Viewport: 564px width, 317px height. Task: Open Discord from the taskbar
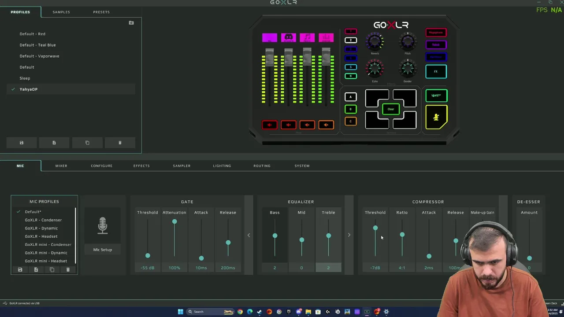(x=299, y=312)
